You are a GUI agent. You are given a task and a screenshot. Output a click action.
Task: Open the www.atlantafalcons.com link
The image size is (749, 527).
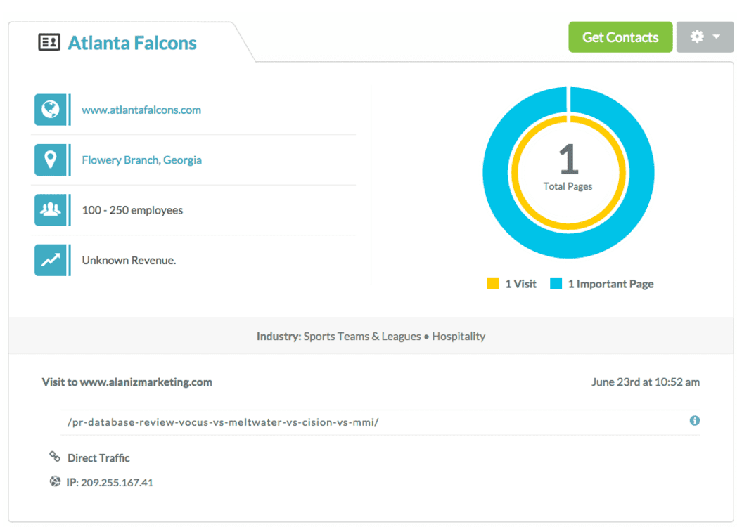coord(141,110)
